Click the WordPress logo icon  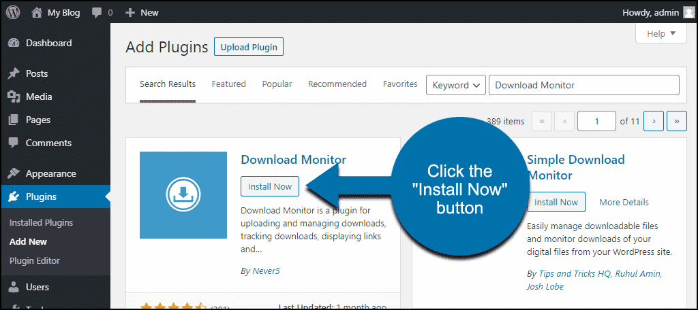pos(13,12)
